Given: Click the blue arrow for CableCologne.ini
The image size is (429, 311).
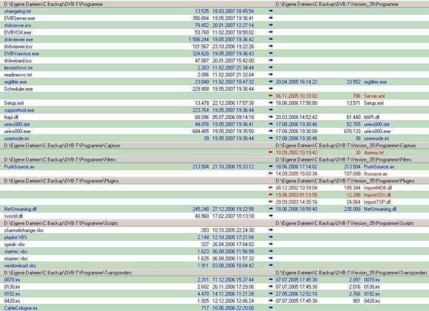Looking at the screenshot, I should [271, 308].
